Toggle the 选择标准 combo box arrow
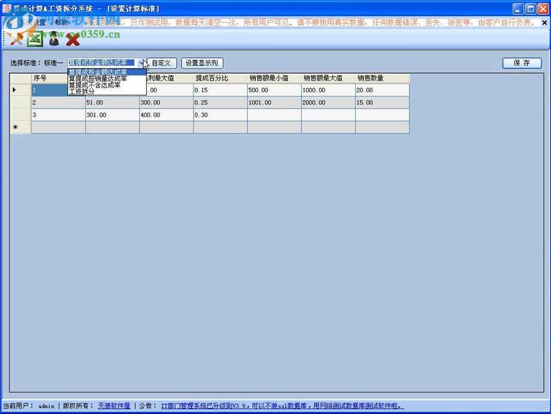Image resolution: width=551 pixels, height=414 pixels. (141, 63)
